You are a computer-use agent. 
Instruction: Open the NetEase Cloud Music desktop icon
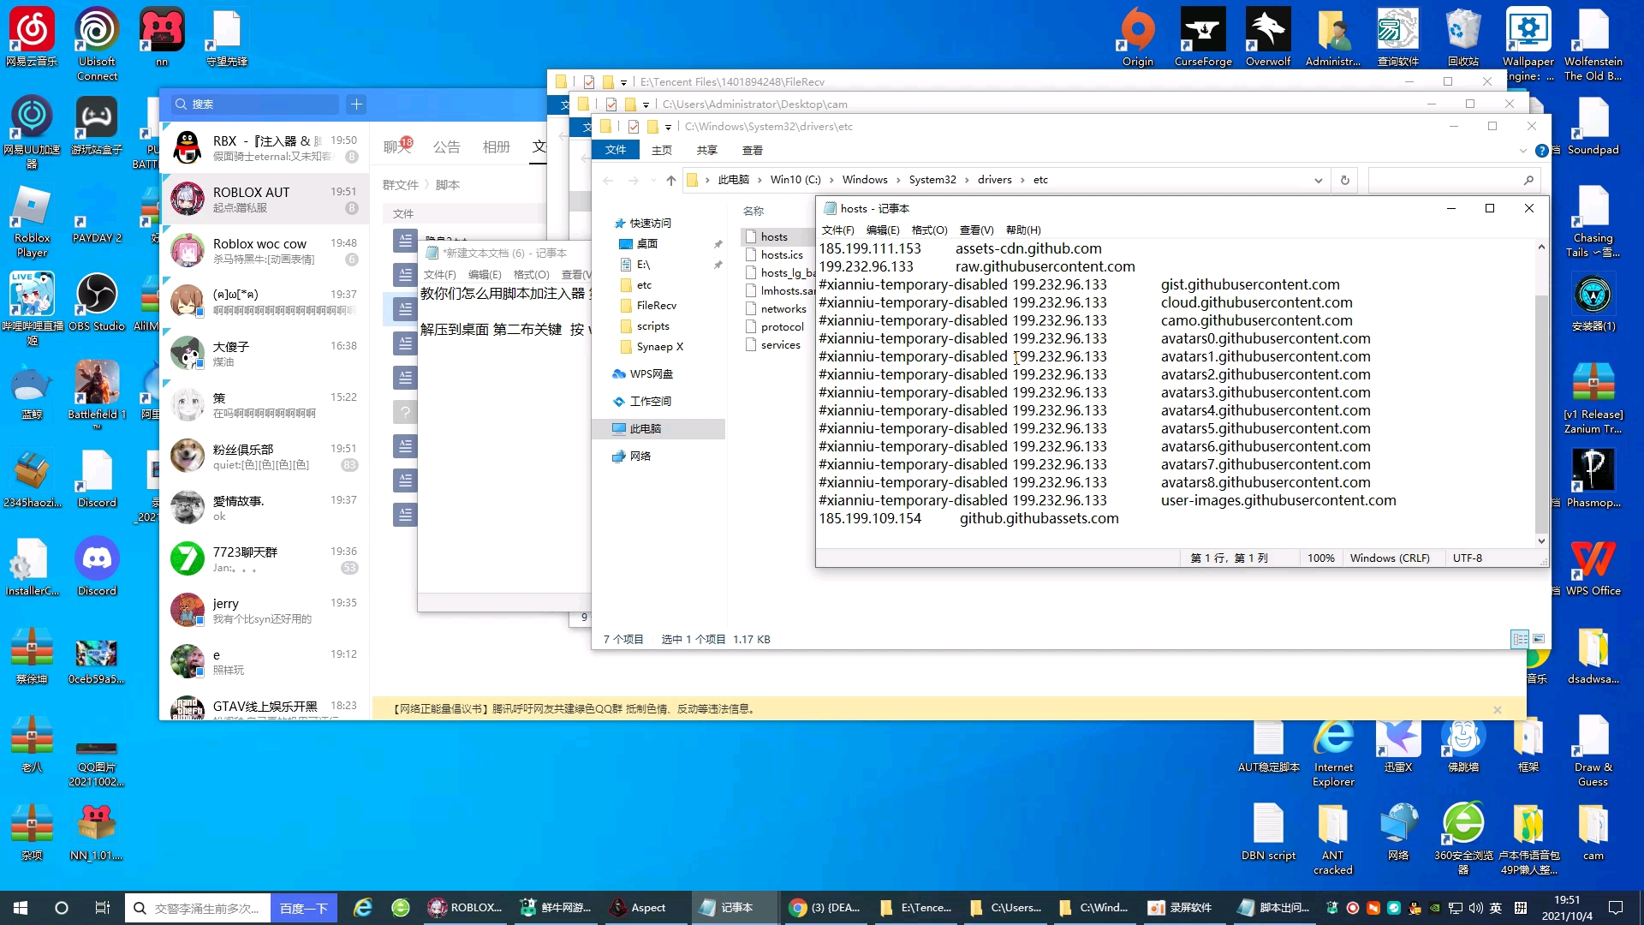tap(32, 38)
